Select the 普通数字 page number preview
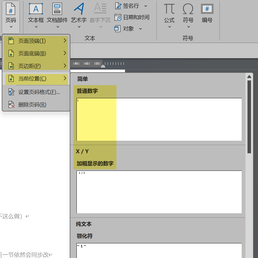258x258 pixels. pyautogui.click(x=159, y=119)
